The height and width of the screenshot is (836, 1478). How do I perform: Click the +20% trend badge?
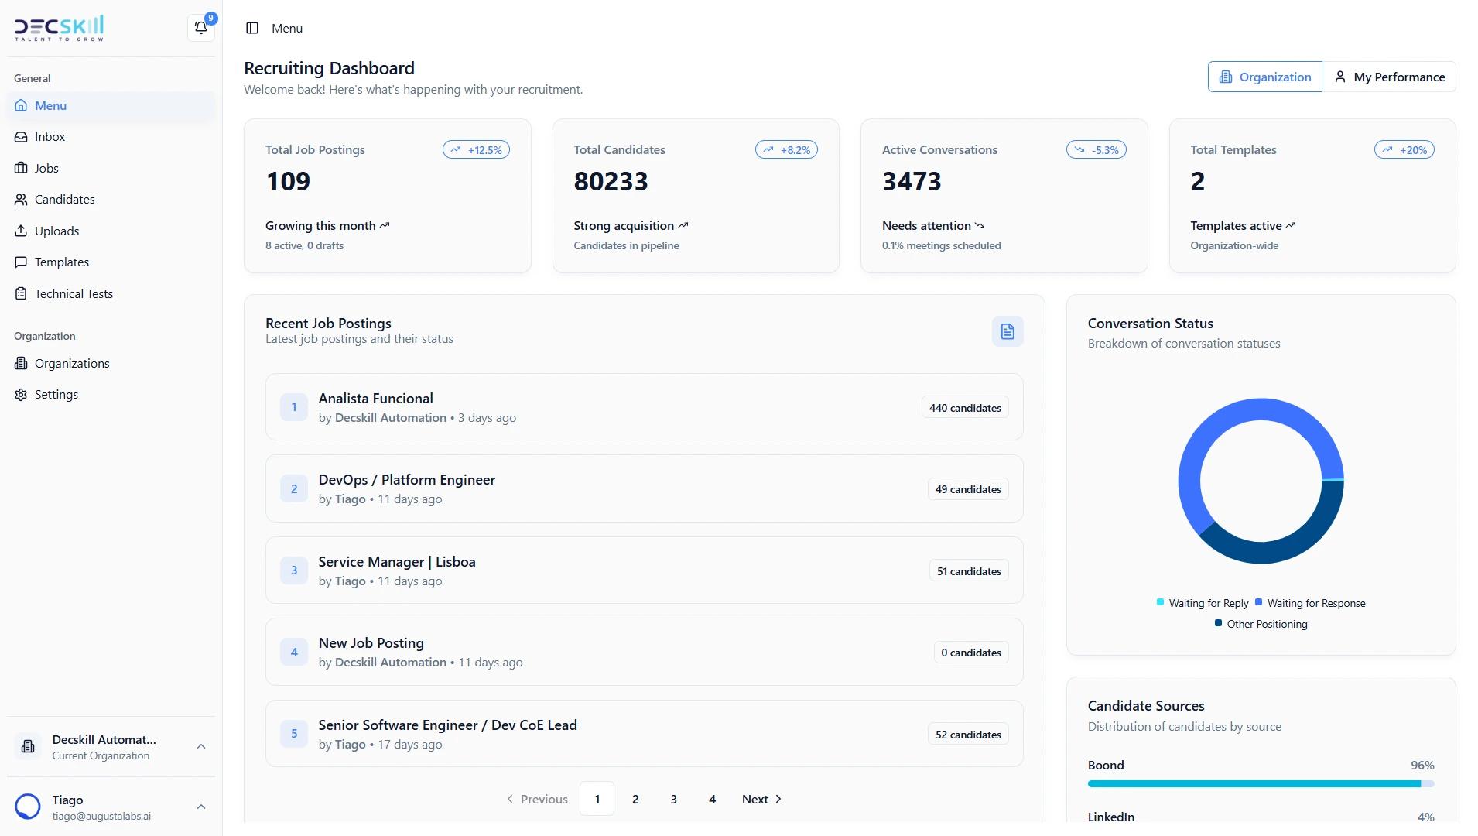point(1404,150)
